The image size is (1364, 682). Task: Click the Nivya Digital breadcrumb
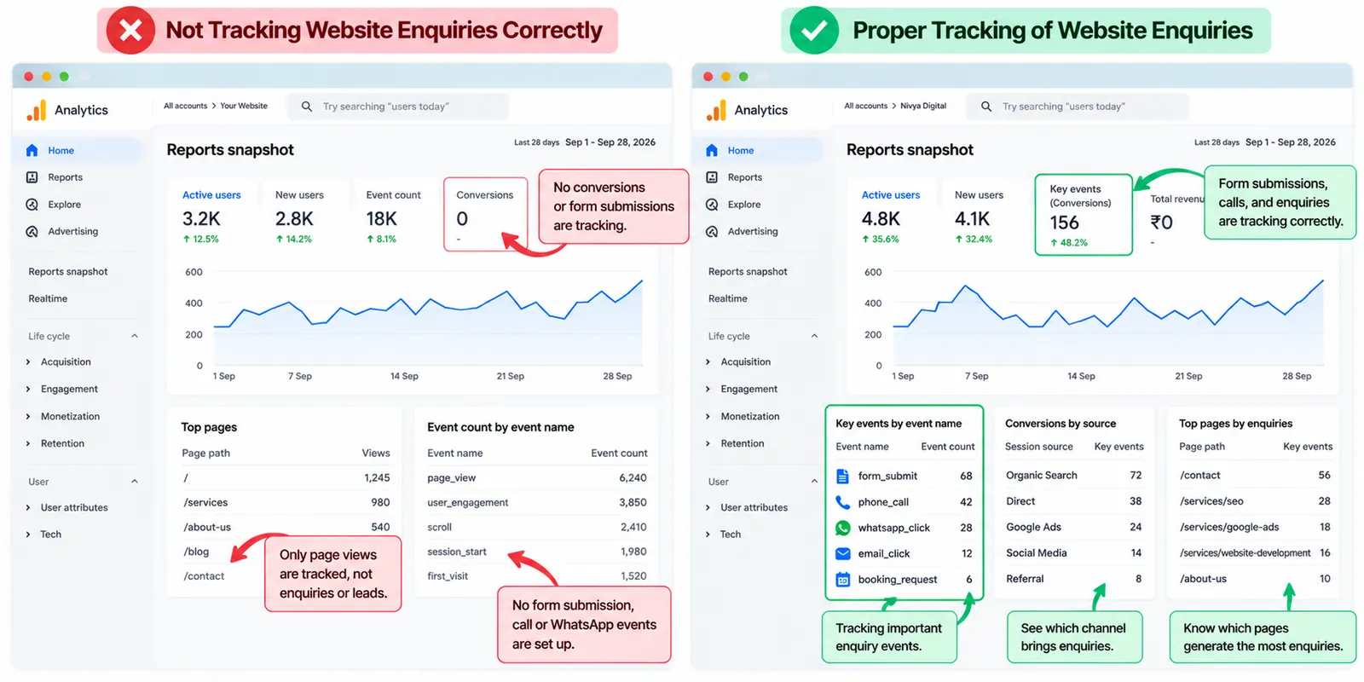(x=923, y=107)
